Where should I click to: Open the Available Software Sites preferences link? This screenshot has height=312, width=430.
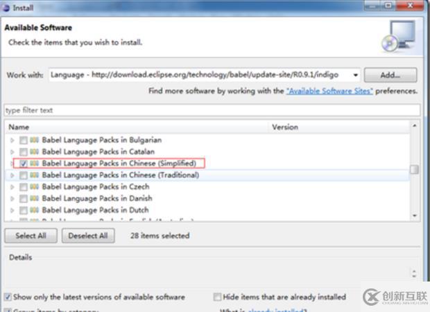(x=329, y=91)
